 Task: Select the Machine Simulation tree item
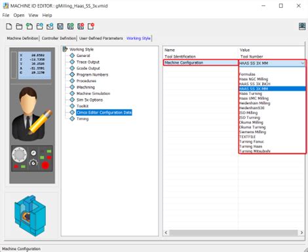point(93,94)
